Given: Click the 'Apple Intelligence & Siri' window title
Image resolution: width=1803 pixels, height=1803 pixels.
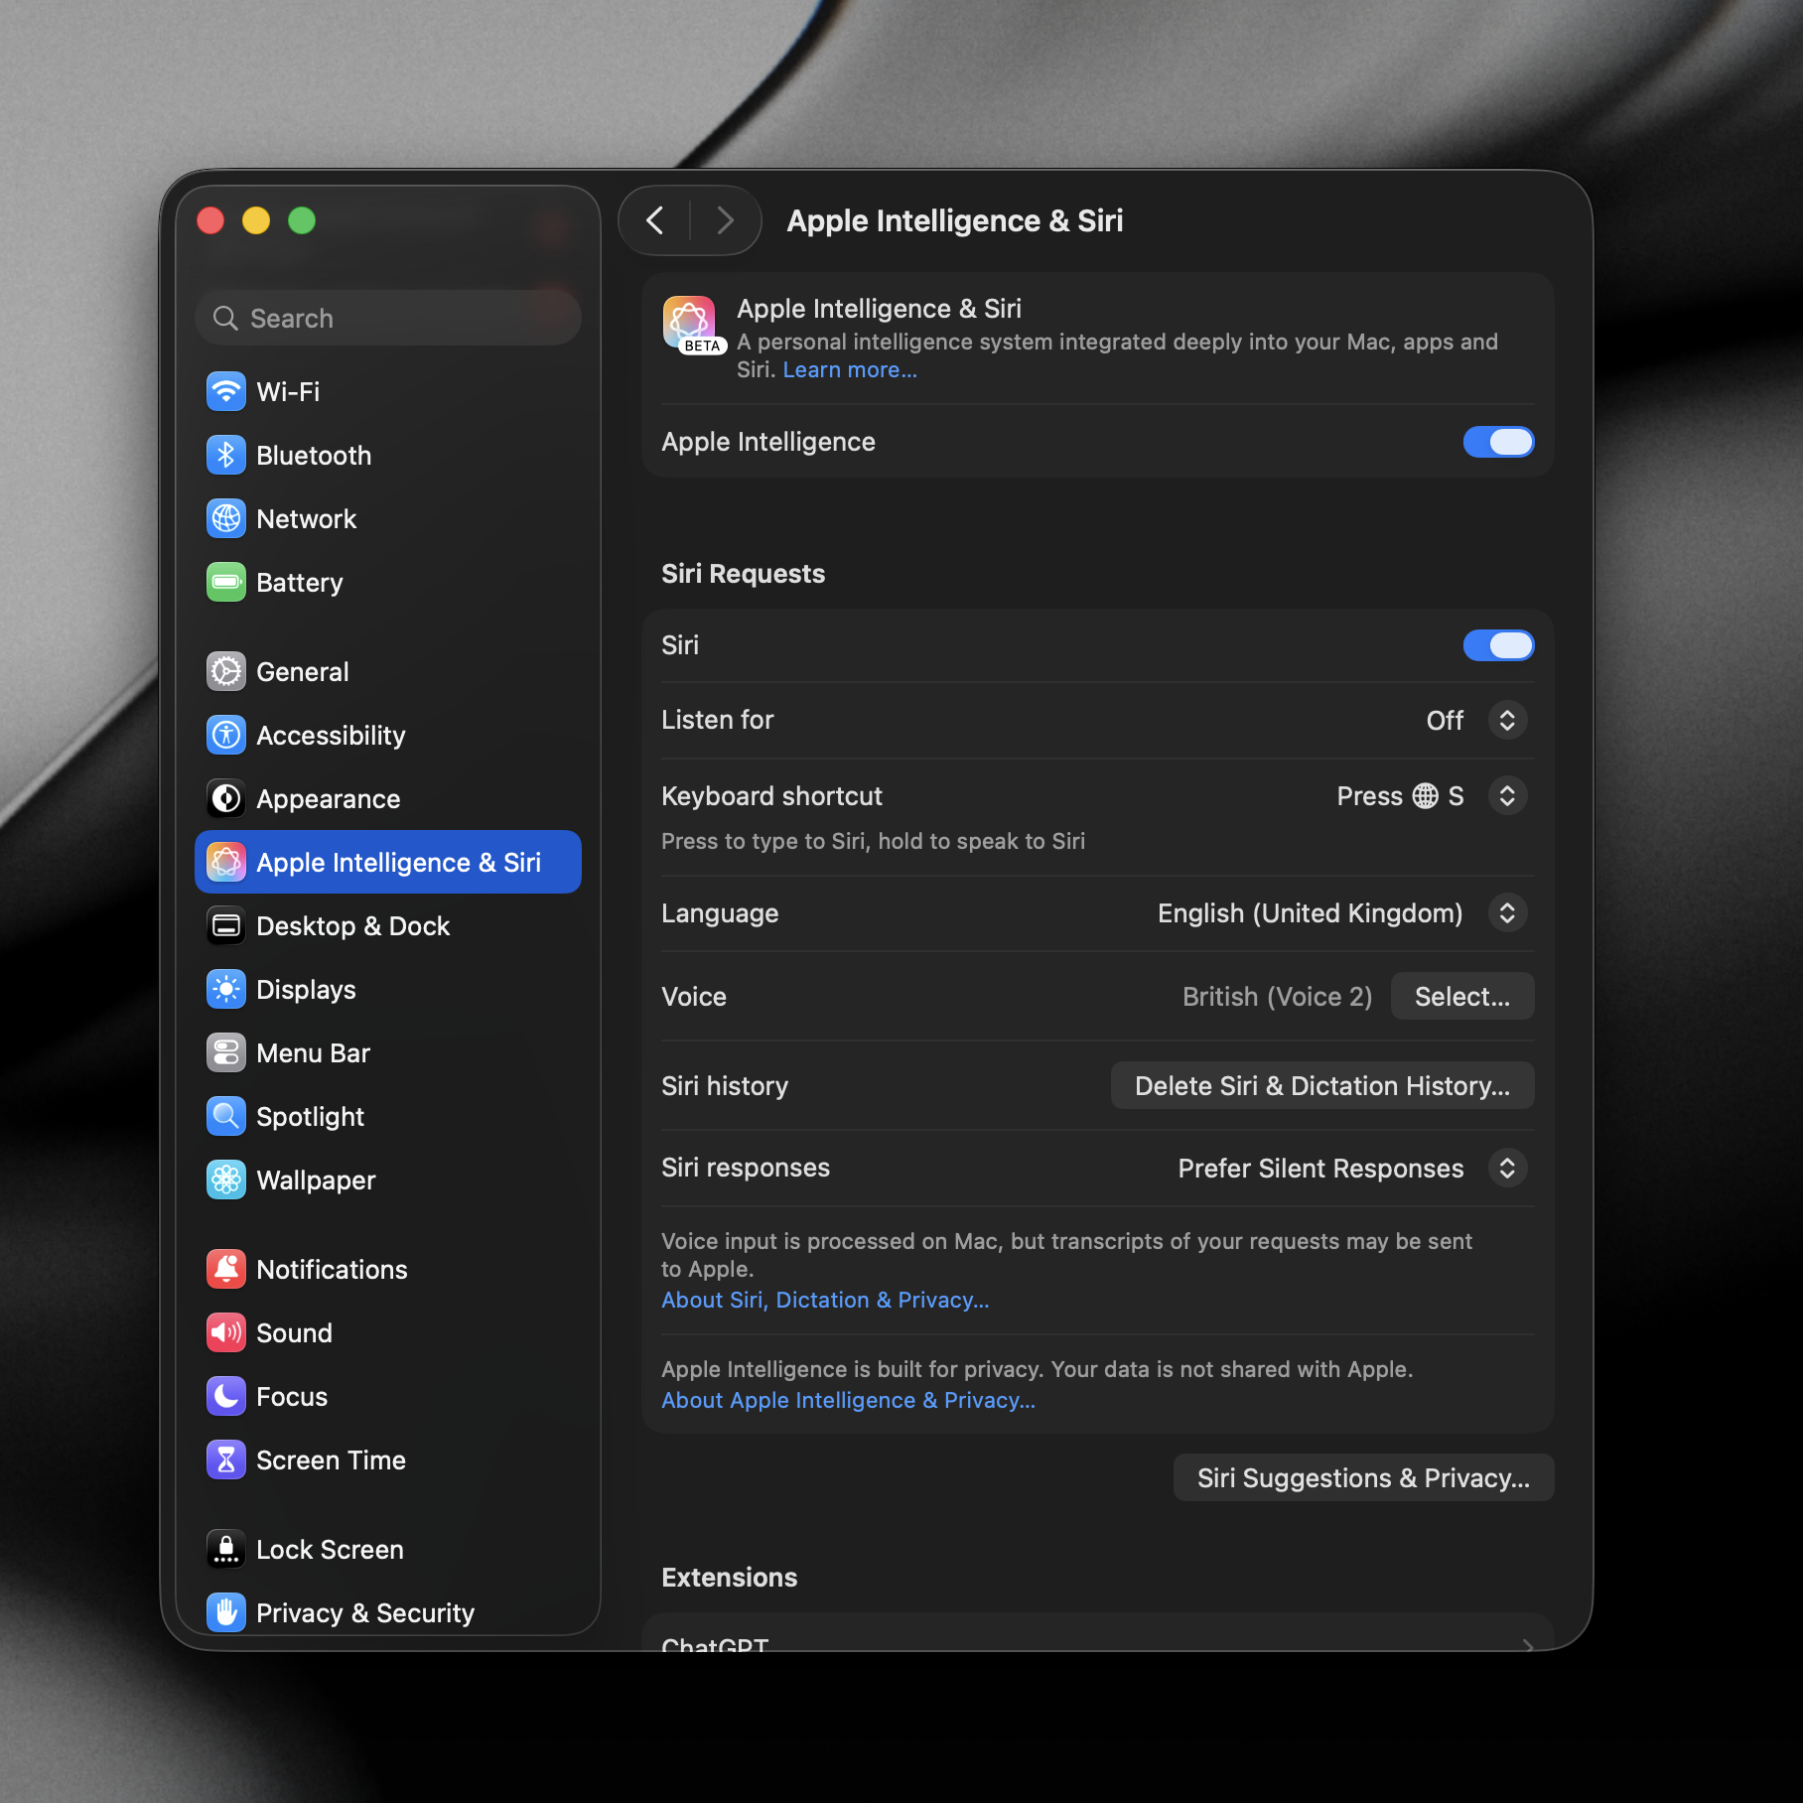Looking at the screenshot, I should (x=954, y=220).
